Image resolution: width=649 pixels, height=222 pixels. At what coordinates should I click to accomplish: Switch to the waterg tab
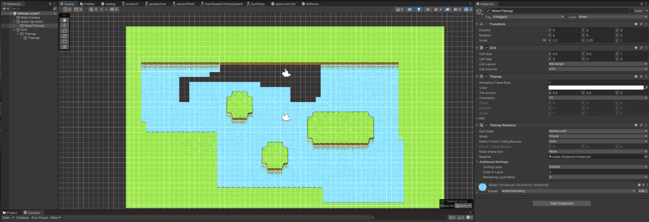point(108,4)
